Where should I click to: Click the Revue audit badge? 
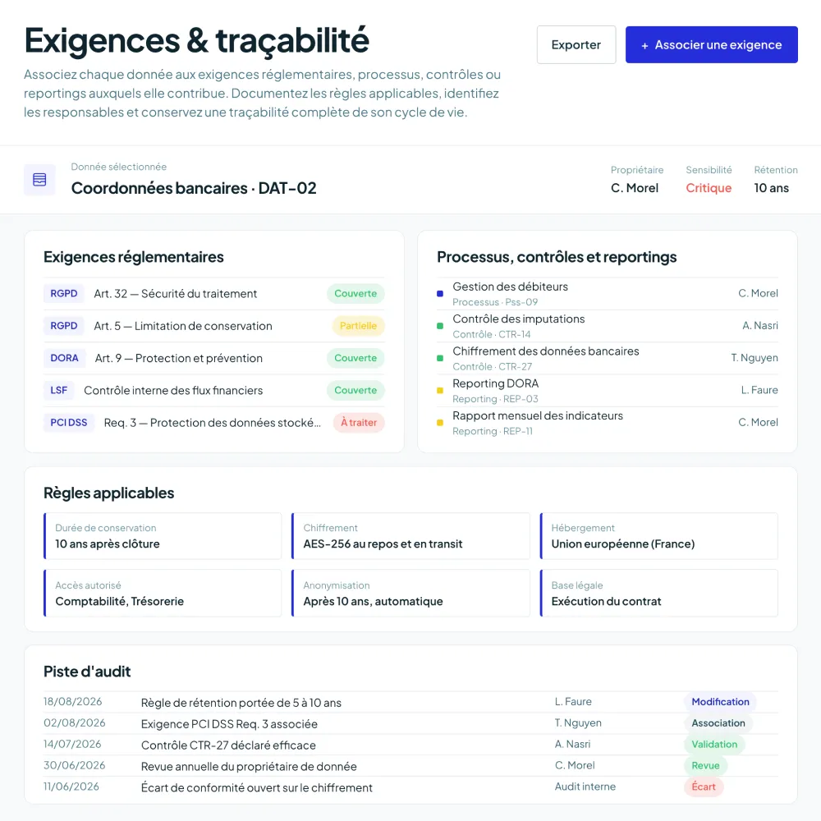tap(705, 765)
